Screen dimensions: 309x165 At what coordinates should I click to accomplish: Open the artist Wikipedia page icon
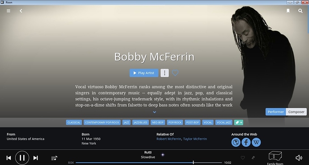click(256, 142)
